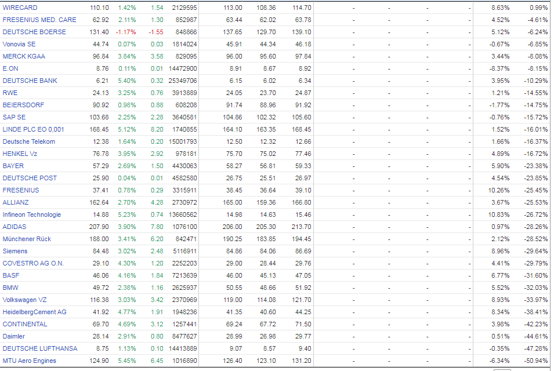Open the Siemens stock link
This screenshot has width=554, height=371.
(15, 252)
